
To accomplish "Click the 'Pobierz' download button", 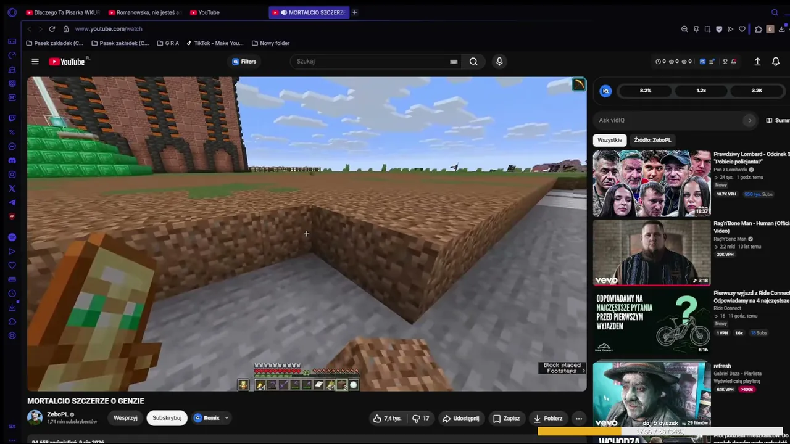I will point(548,418).
